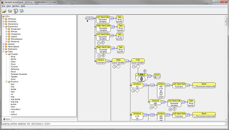229x130 pixels.
Task: Click the copy documents toolbar icon
Action: [x=16, y=11]
